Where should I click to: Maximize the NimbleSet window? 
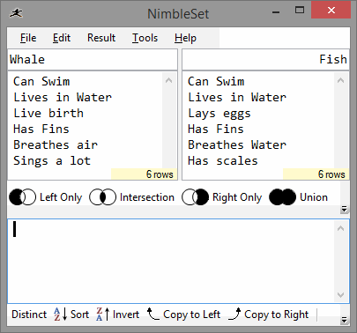300,11
